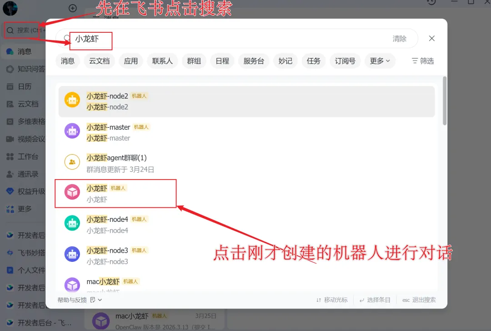This screenshot has width=491, height=331.
Task: Open the sidebar 搜索 search box
Action: tap(25, 30)
